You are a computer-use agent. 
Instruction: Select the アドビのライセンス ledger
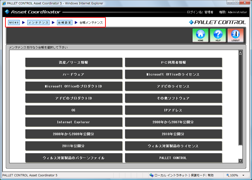click(x=174, y=86)
